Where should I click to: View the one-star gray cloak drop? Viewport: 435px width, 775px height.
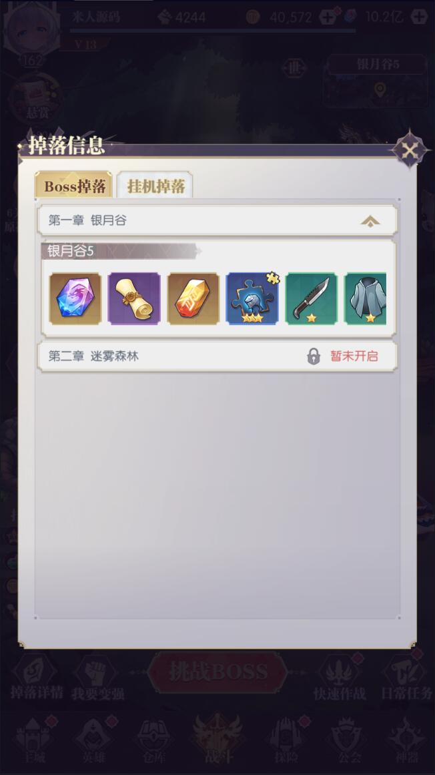coord(366,299)
